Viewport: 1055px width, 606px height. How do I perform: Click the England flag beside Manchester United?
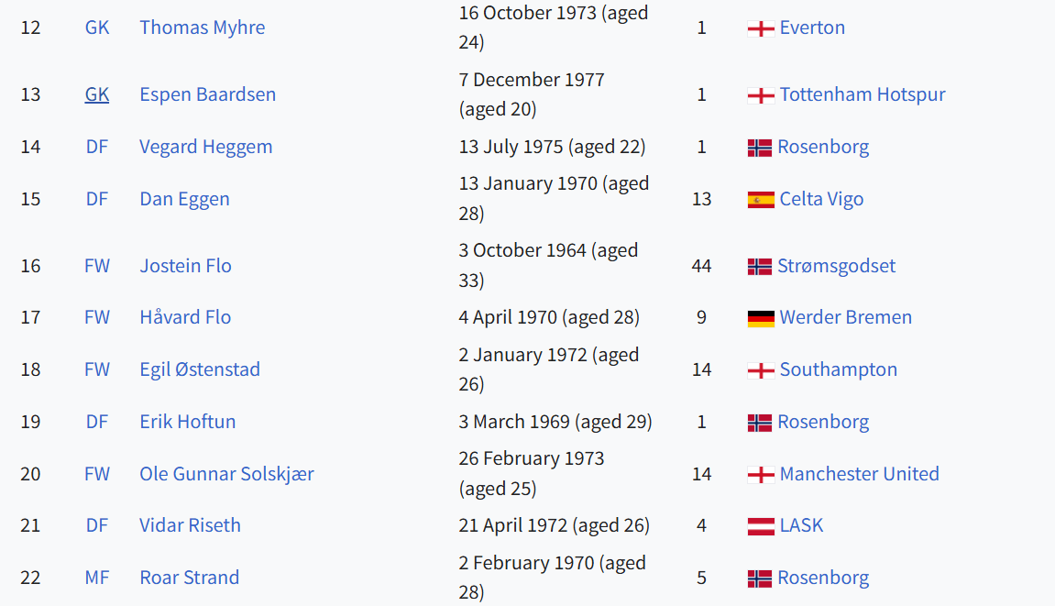click(760, 475)
